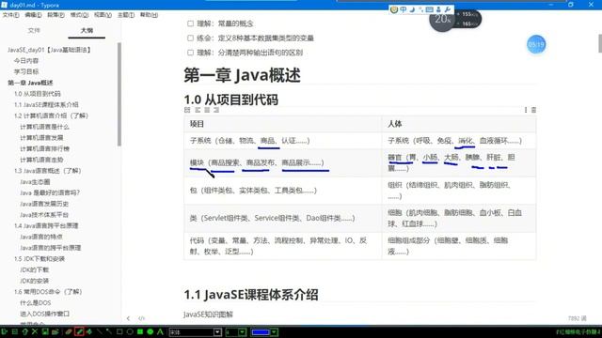
Task: Activate the text 'A' annotation tool
Action: (x=160, y=331)
